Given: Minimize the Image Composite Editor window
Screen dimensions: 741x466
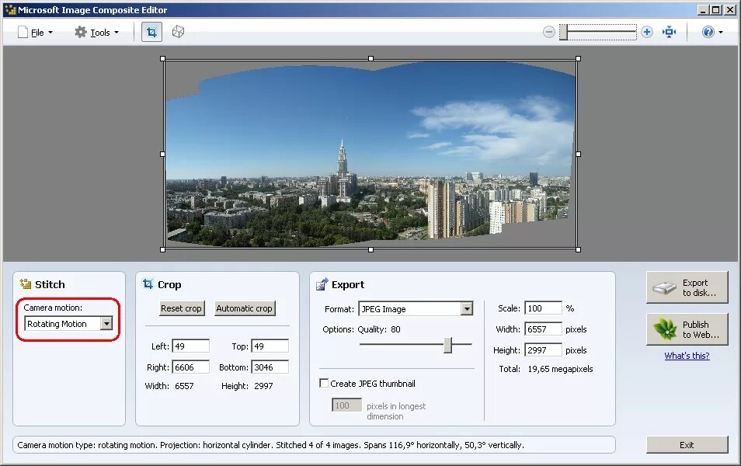Looking at the screenshot, I should [704, 9].
